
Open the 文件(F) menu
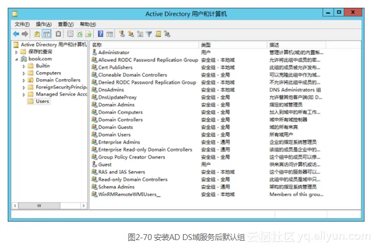tap(22, 24)
